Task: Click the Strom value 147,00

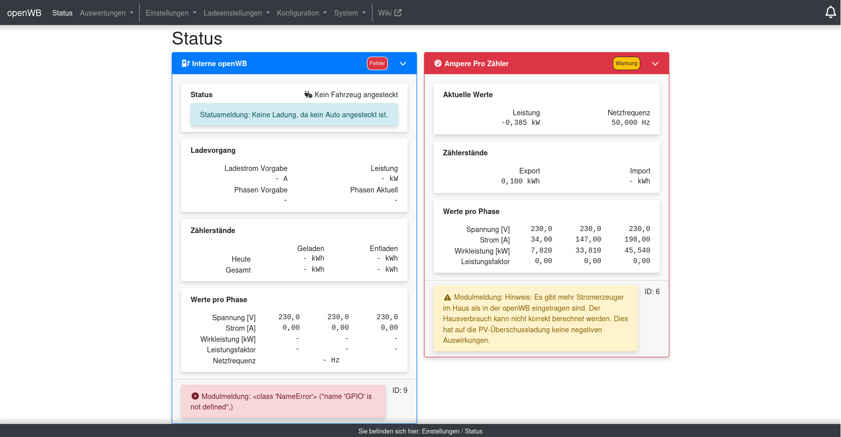Action: (588, 240)
